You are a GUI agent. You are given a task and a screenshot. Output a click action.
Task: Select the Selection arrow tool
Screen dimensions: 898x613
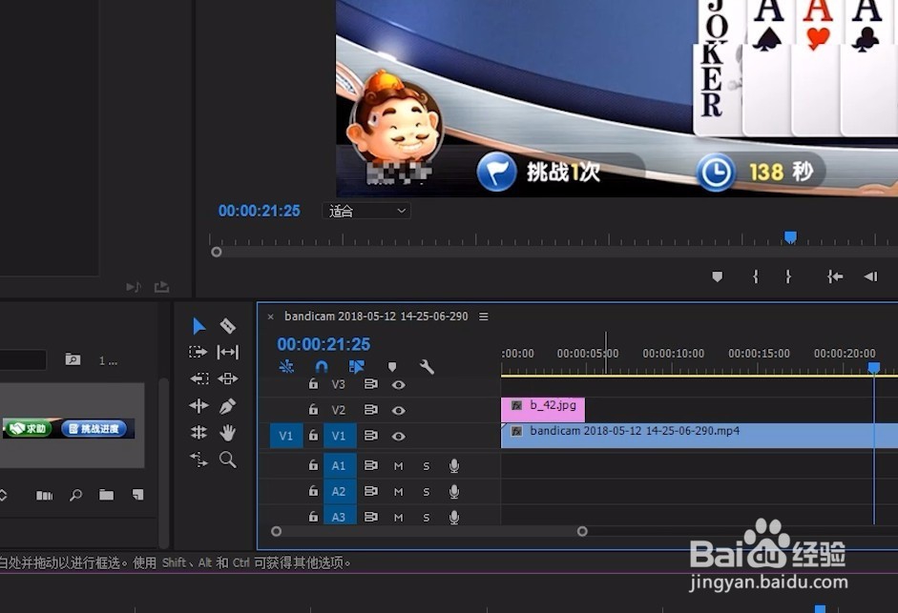tap(198, 326)
